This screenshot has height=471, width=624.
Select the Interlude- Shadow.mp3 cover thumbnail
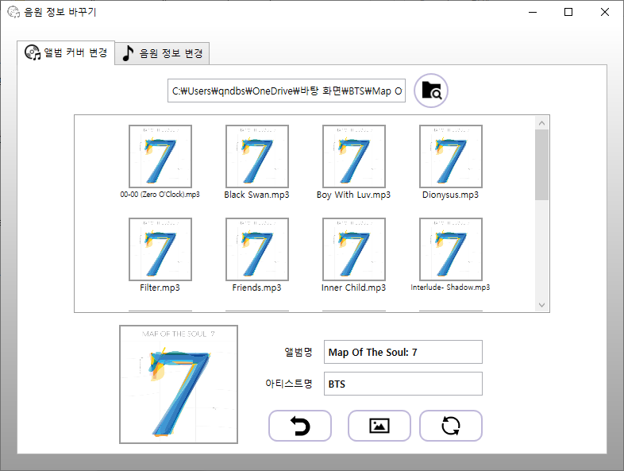coord(451,249)
